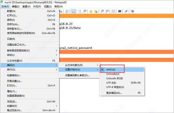Click editor line 'ql8.0.23/Data'
174x113 pixels.
(70, 28)
